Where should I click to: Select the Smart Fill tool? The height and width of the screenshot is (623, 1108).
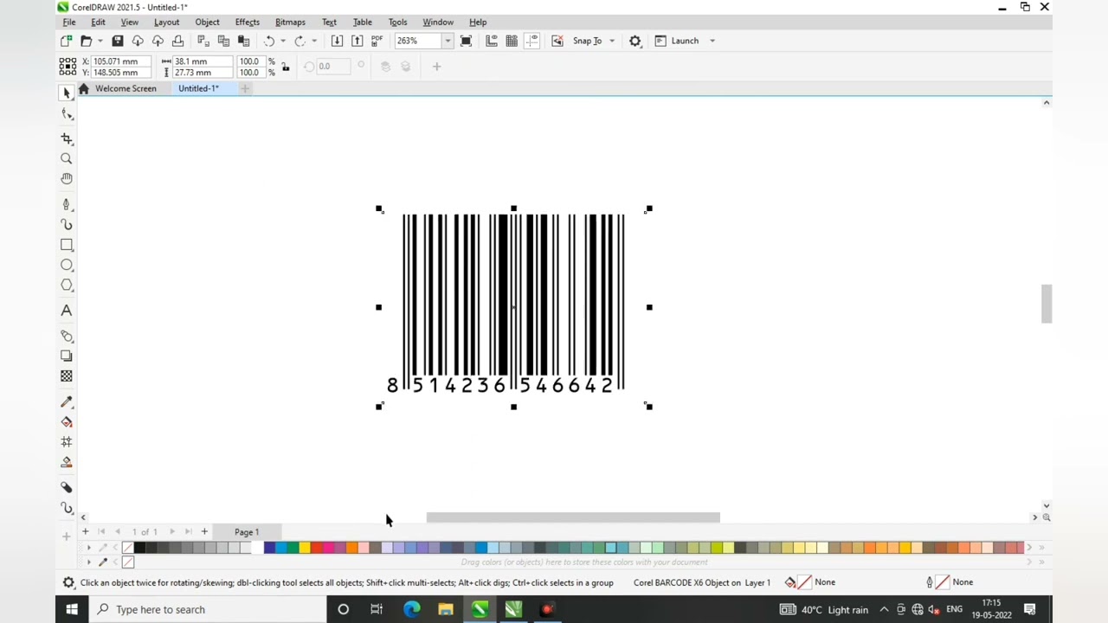click(67, 462)
